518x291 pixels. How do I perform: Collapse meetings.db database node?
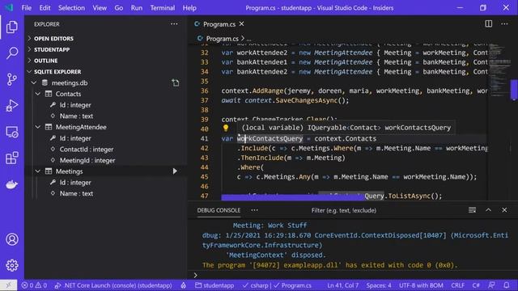[34, 82]
